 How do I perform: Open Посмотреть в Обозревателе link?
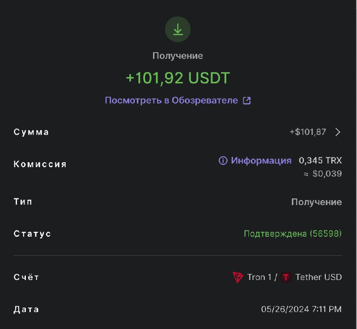tap(171, 100)
